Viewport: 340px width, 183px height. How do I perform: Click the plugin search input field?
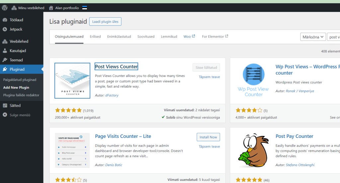pyautogui.click(x=333, y=37)
